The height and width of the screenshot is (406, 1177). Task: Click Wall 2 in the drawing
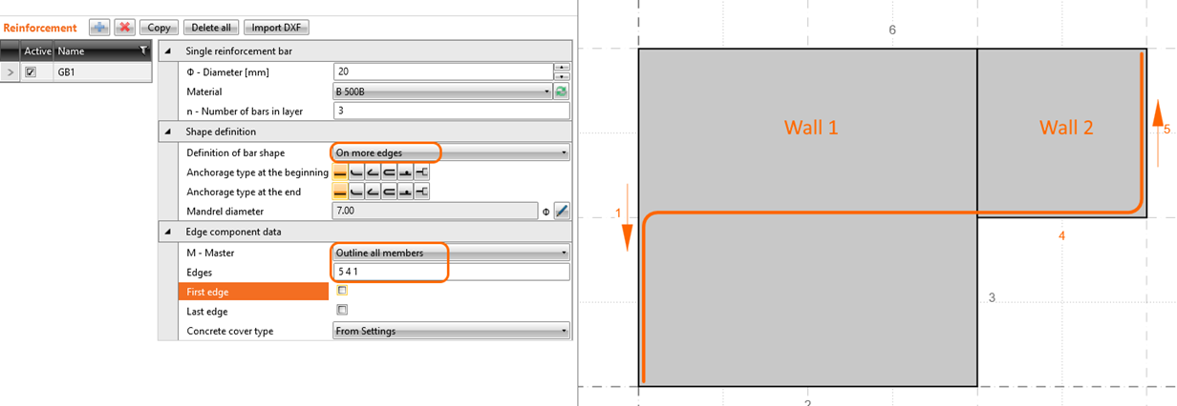pyautogui.click(x=1066, y=128)
